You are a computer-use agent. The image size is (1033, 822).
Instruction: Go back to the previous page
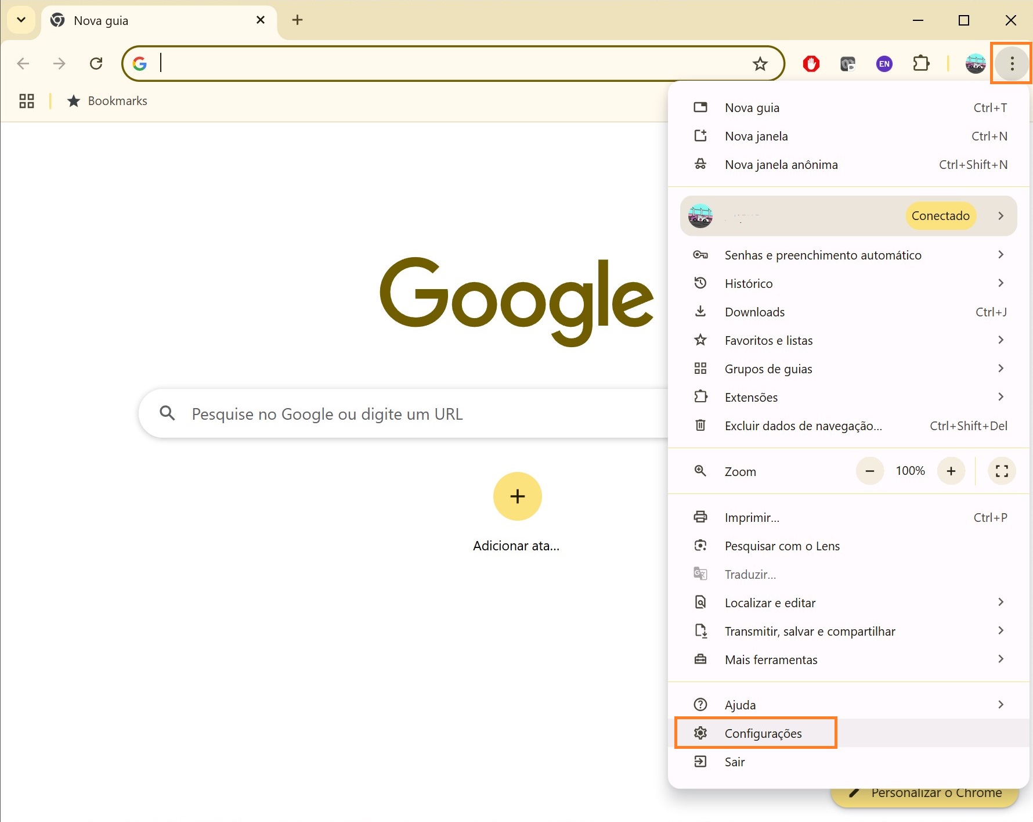click(x=23, y=63)
